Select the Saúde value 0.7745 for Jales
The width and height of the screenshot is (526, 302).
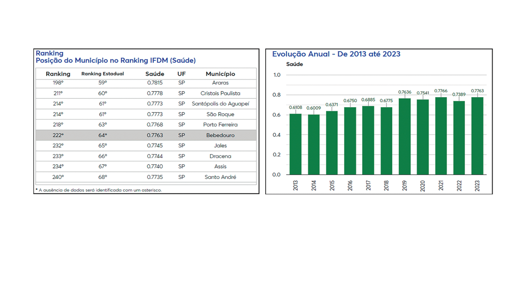(x=155, y=145)
